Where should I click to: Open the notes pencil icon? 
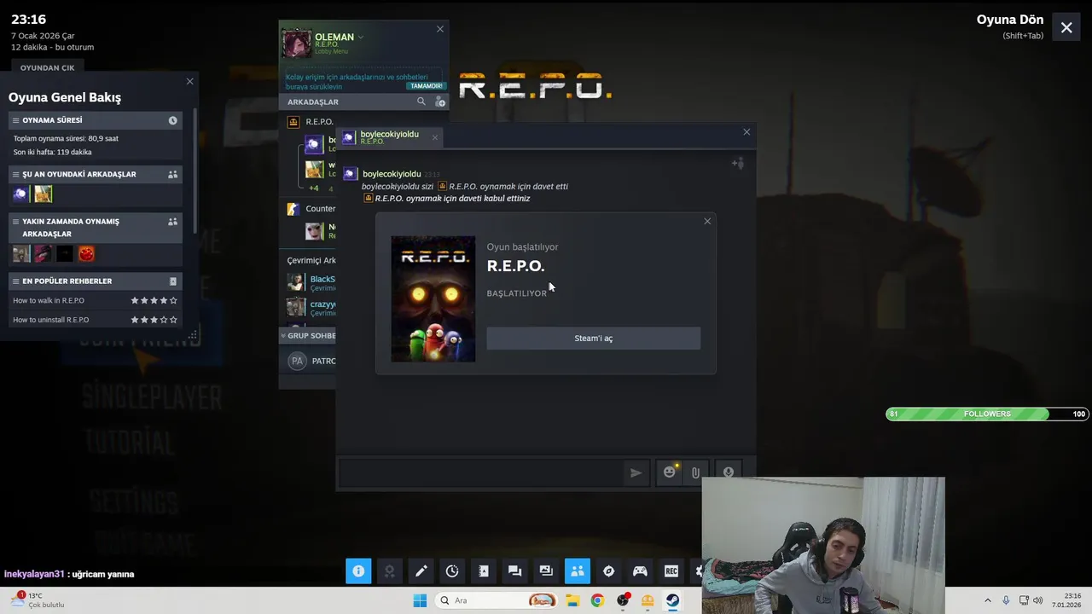(x=421, y=571)
